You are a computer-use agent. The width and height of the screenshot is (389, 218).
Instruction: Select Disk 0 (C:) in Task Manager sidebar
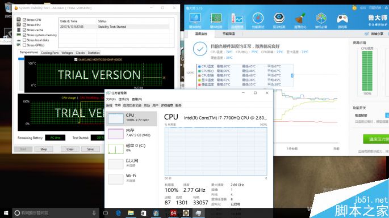(x=132, y=148)
